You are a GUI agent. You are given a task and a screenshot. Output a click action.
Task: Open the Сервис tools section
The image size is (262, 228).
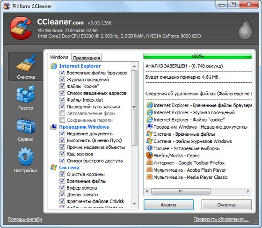(26, 129)
